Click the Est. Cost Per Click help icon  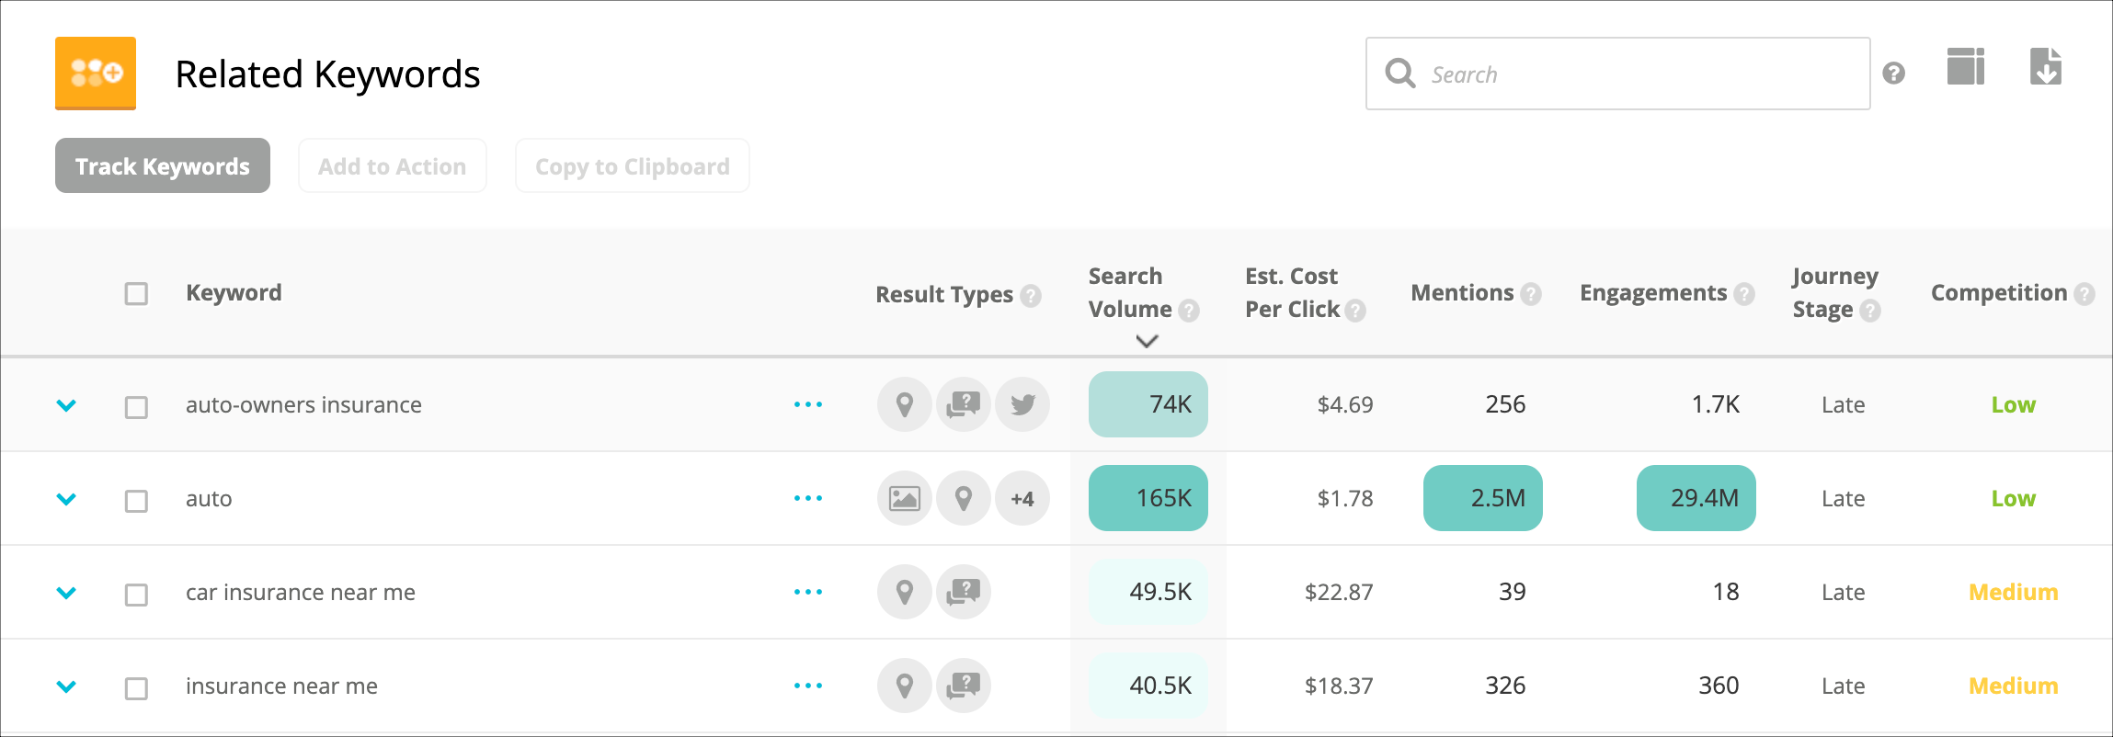(1355, 311)
